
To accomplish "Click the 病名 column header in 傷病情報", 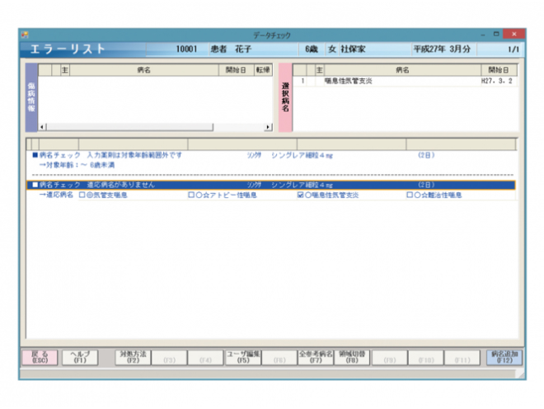I will tap(144, 70).
